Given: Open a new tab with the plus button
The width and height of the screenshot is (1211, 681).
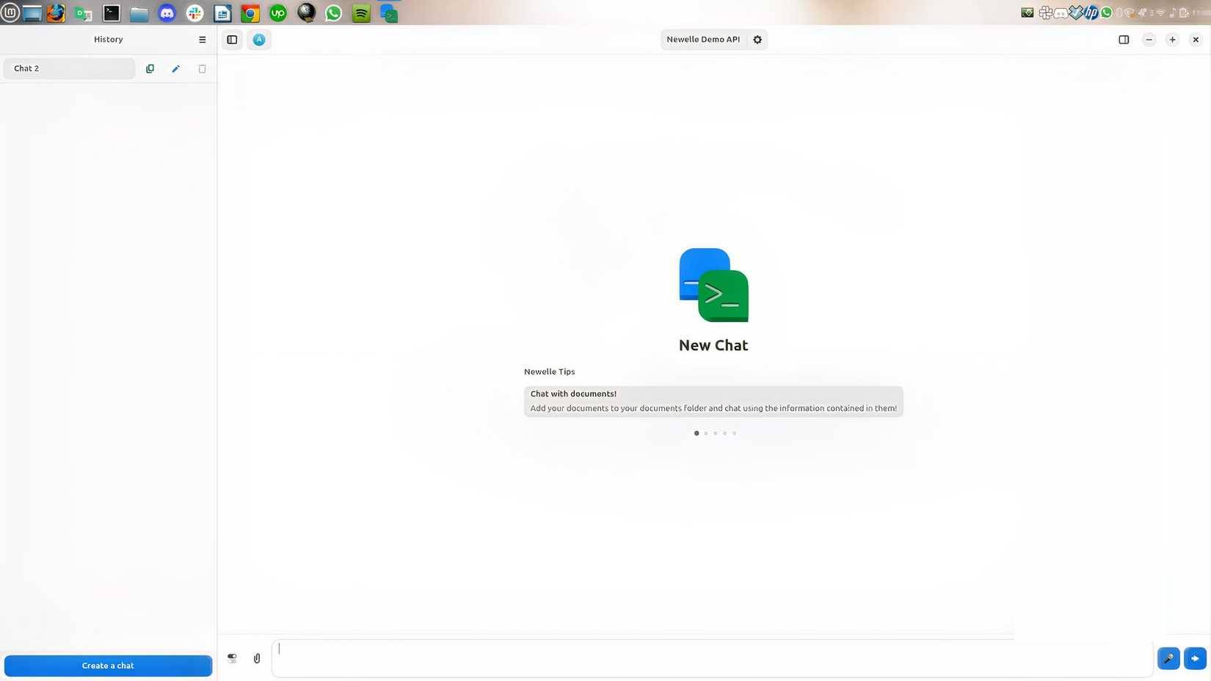Looking at the screenshot, I should (x=1172, y=39).
